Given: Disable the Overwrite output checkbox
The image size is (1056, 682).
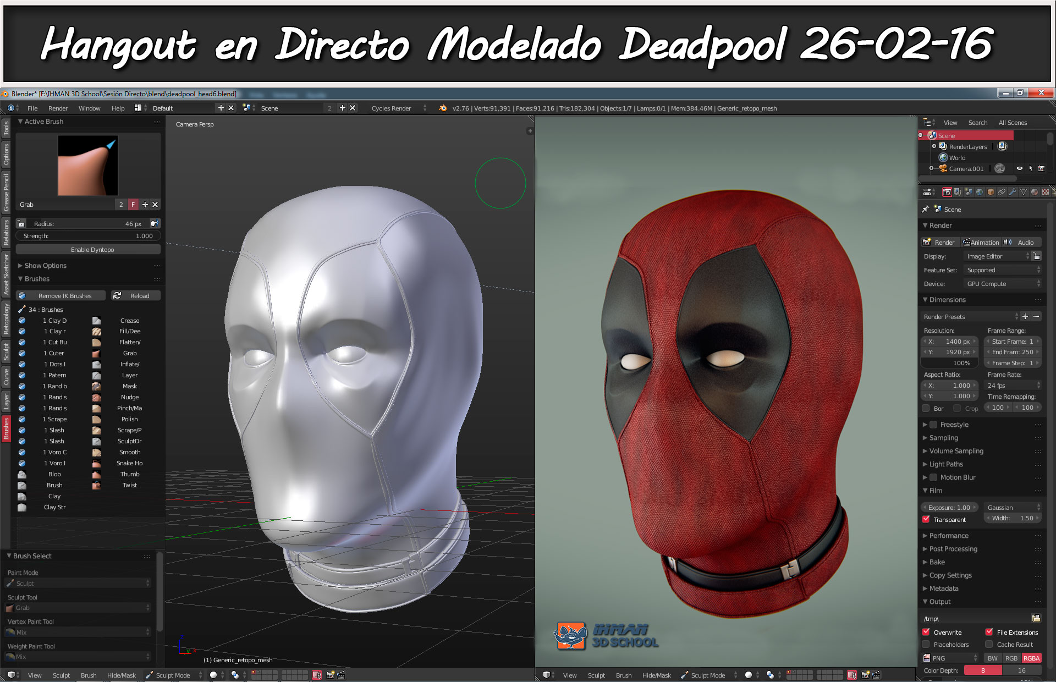Looking at the screenshot, I should point(926,632).
